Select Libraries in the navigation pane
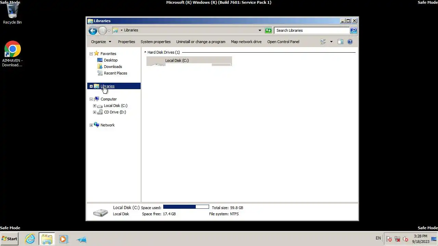 [107, 86]
